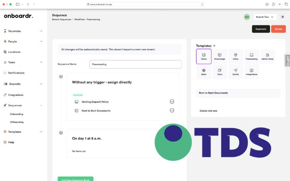Select the Slack template type
The height and width of the screenshot is (181, 290).
(x=204, y=72)
